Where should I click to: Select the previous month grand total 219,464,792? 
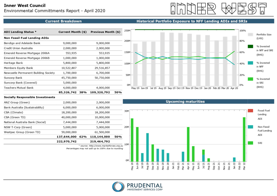click(100, 141)
